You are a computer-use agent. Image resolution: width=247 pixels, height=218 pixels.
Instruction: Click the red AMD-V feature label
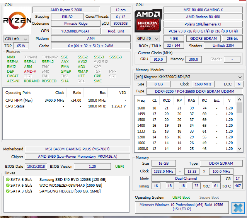coord(30,72)
